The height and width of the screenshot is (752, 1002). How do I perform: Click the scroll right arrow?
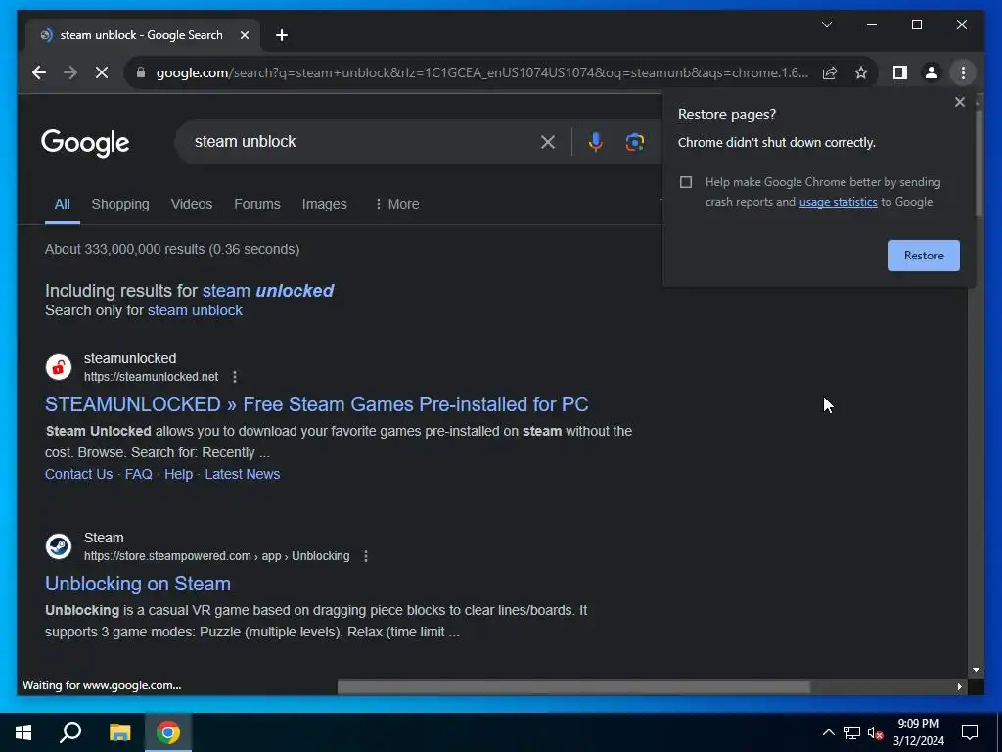[959, 686]
